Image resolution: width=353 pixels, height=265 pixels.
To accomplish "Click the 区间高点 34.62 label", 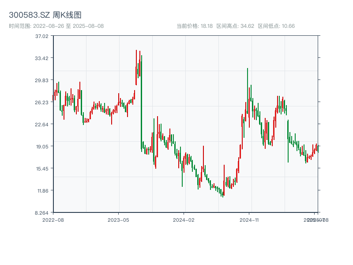I will tap(235, 26).
